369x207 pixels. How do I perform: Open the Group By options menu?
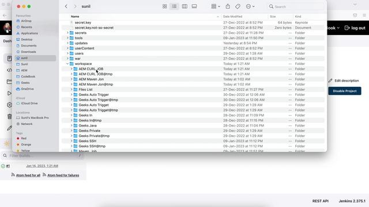click(216, 6)
